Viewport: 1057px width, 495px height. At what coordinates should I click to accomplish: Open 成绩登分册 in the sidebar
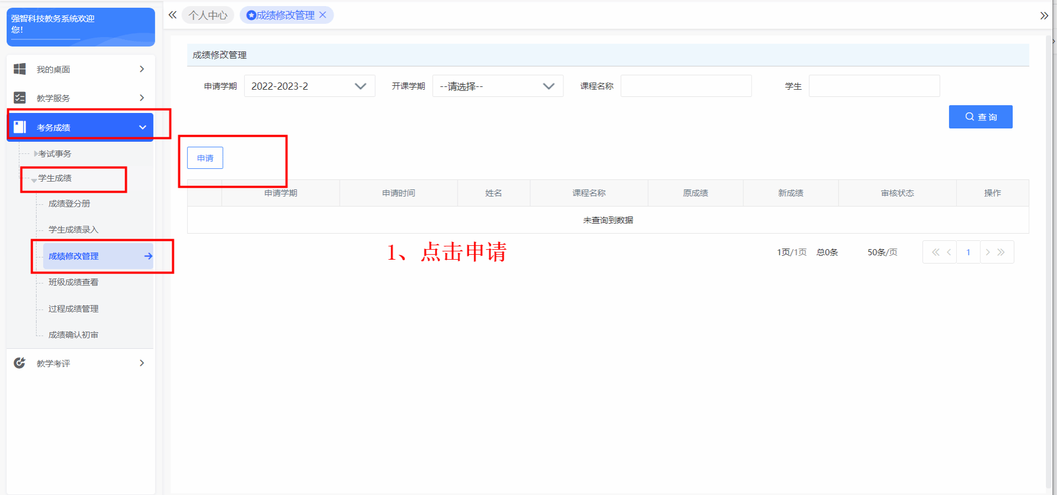[x=69, y=204]
